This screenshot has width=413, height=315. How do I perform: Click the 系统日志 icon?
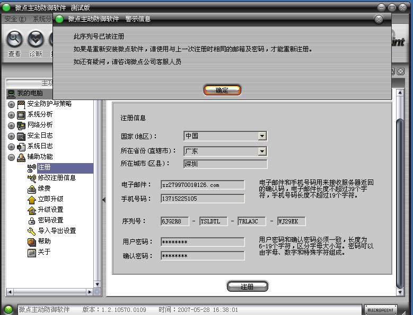click(21, 147)
